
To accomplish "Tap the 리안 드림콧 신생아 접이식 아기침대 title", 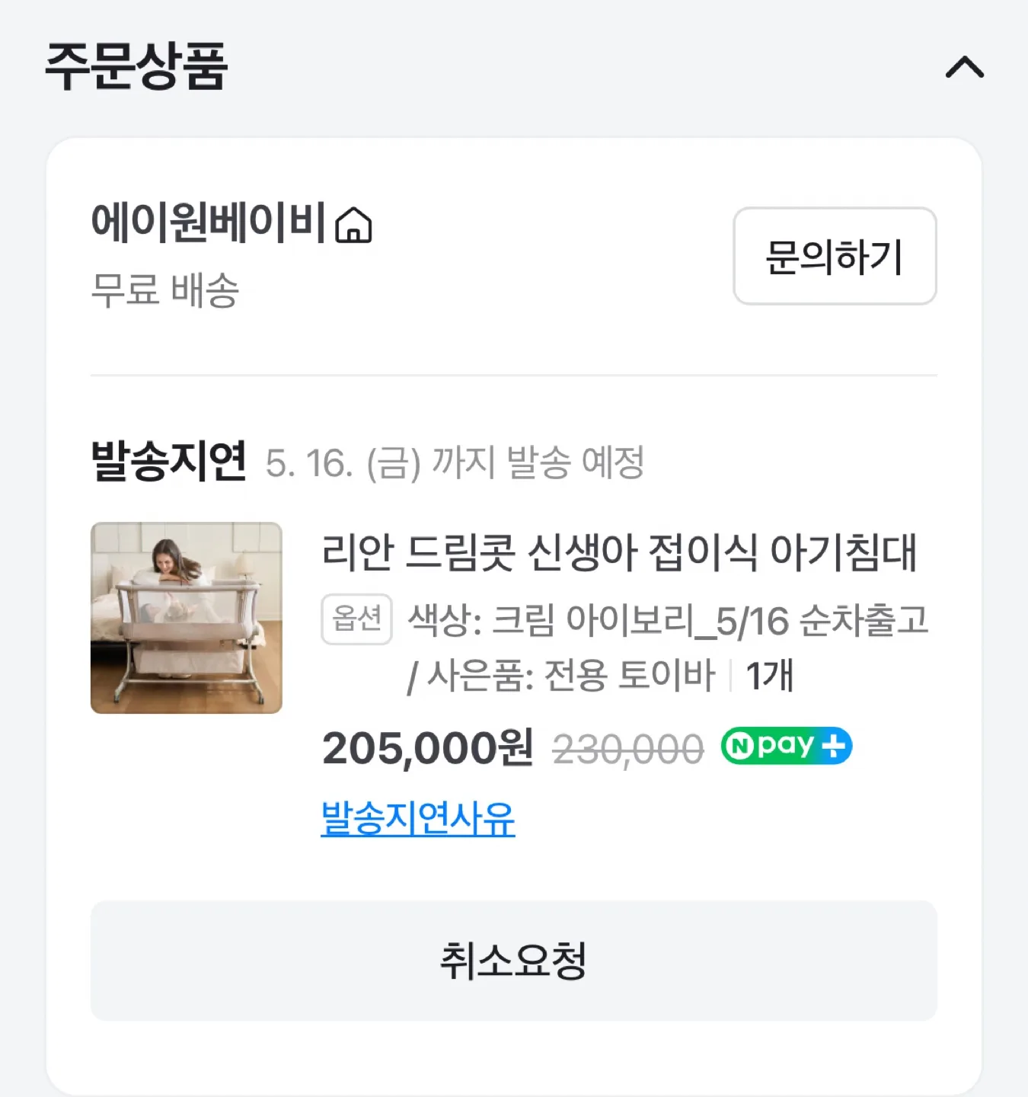I will (x=619, y=552).
